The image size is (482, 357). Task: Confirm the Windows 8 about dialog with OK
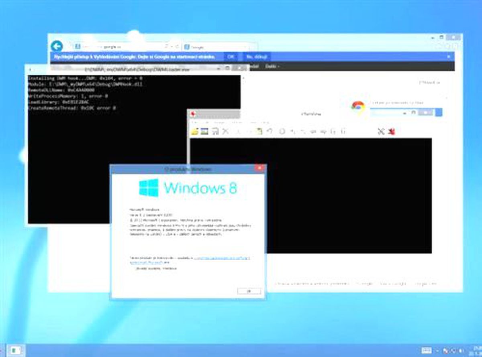(x=249, y=291)
